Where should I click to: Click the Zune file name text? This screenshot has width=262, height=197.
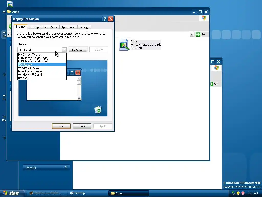(134, 41)
